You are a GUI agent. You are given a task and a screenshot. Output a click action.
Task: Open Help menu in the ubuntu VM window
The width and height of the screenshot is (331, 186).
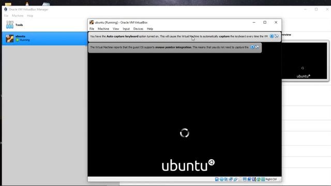[150, 29]
